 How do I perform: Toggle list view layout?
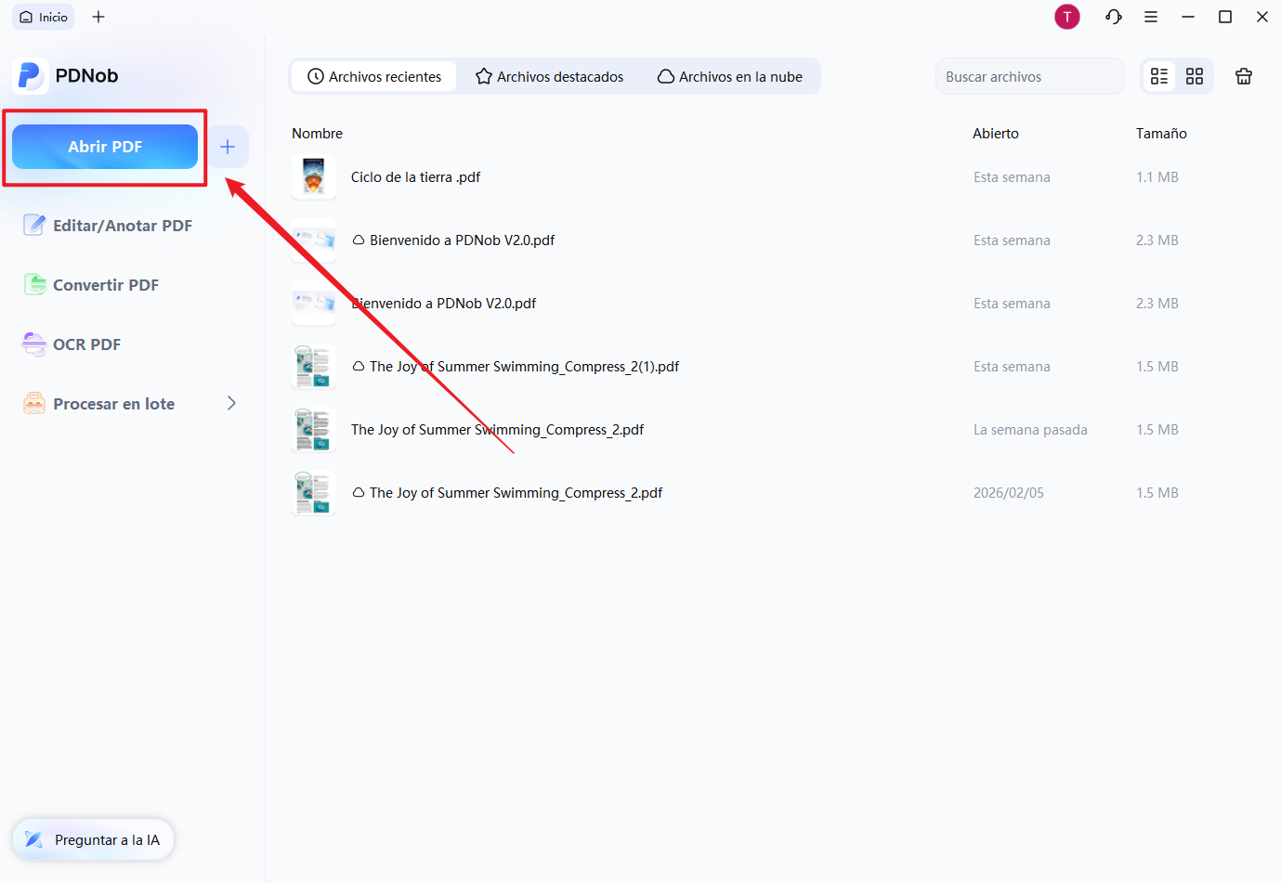click(1159, 76)
